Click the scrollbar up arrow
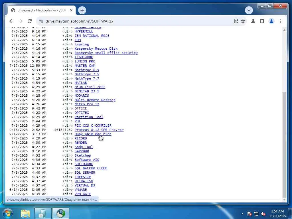The width and height of the screenshot is (292, 219). 284,30
